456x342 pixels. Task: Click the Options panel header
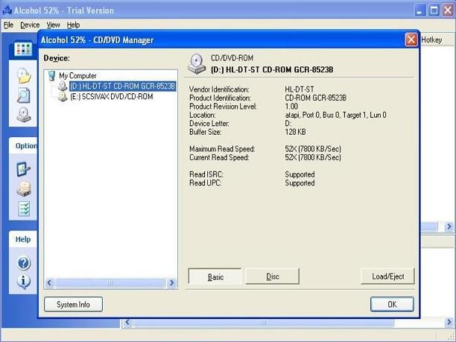pyautogui.click(x=23, y=146)
